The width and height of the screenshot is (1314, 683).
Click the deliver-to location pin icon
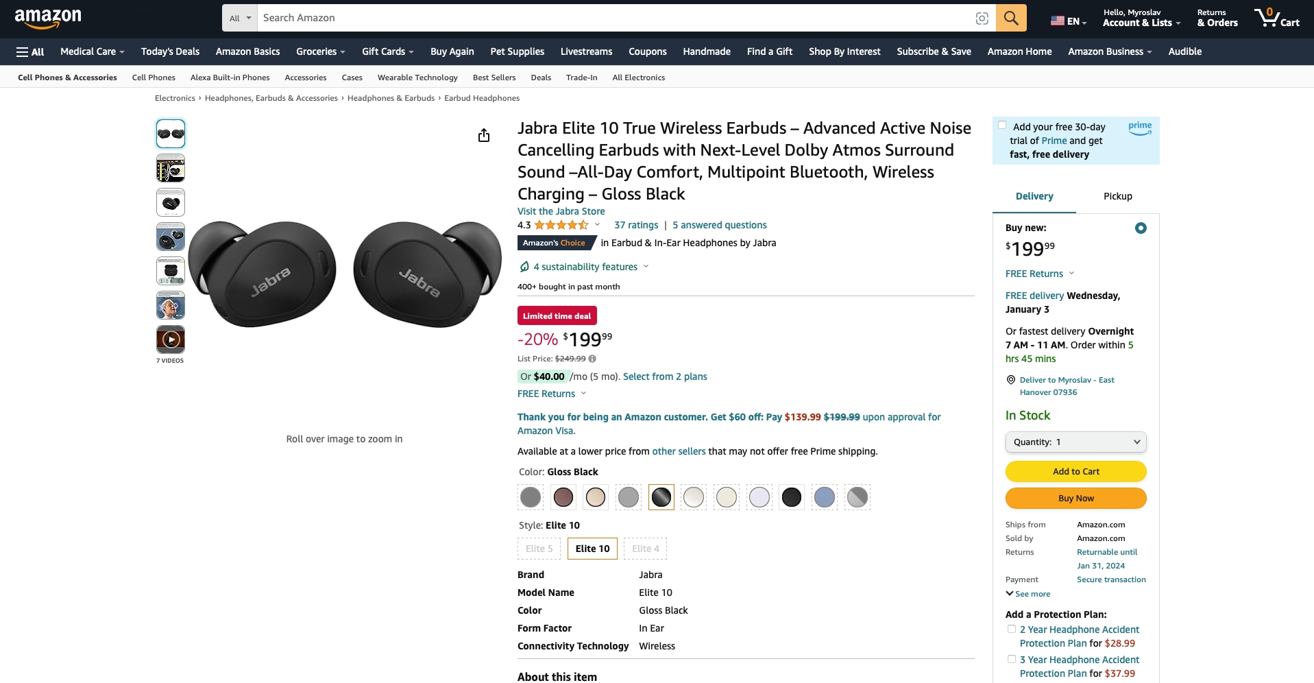(1010, 380)
